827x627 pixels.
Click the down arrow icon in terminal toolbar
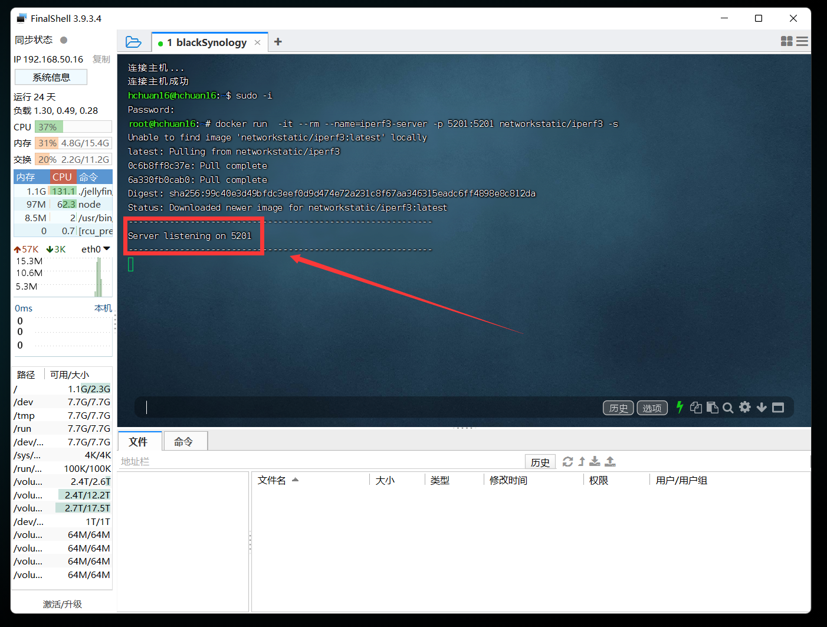tap(762, 408)
